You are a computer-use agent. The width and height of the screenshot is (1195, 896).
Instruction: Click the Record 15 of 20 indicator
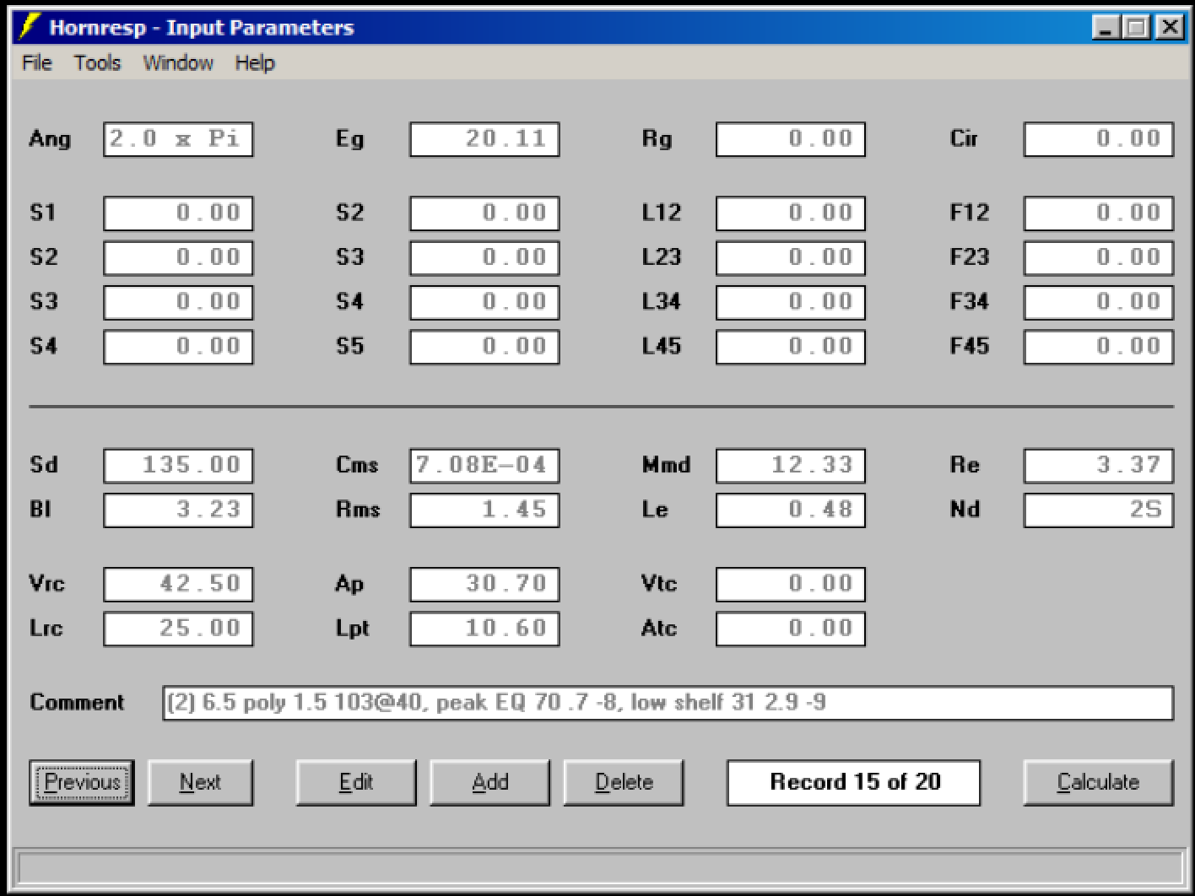point(854,782)
